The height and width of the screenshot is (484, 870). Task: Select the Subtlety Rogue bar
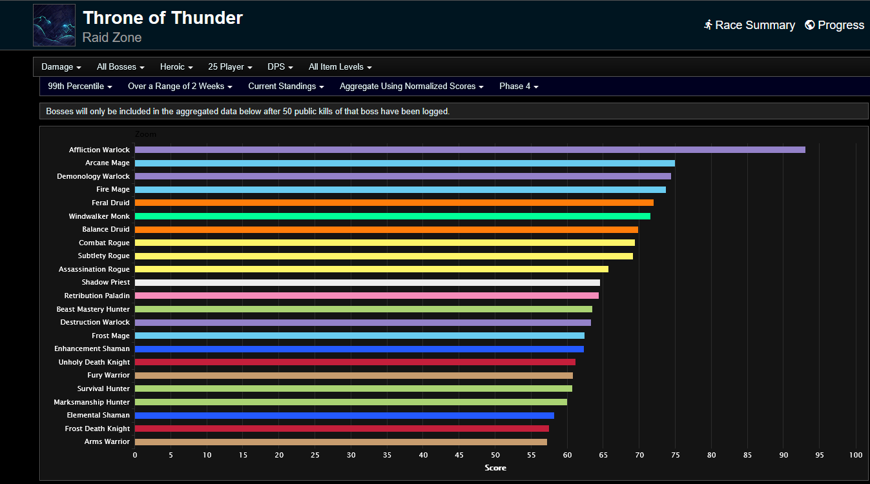click(384, 256)
